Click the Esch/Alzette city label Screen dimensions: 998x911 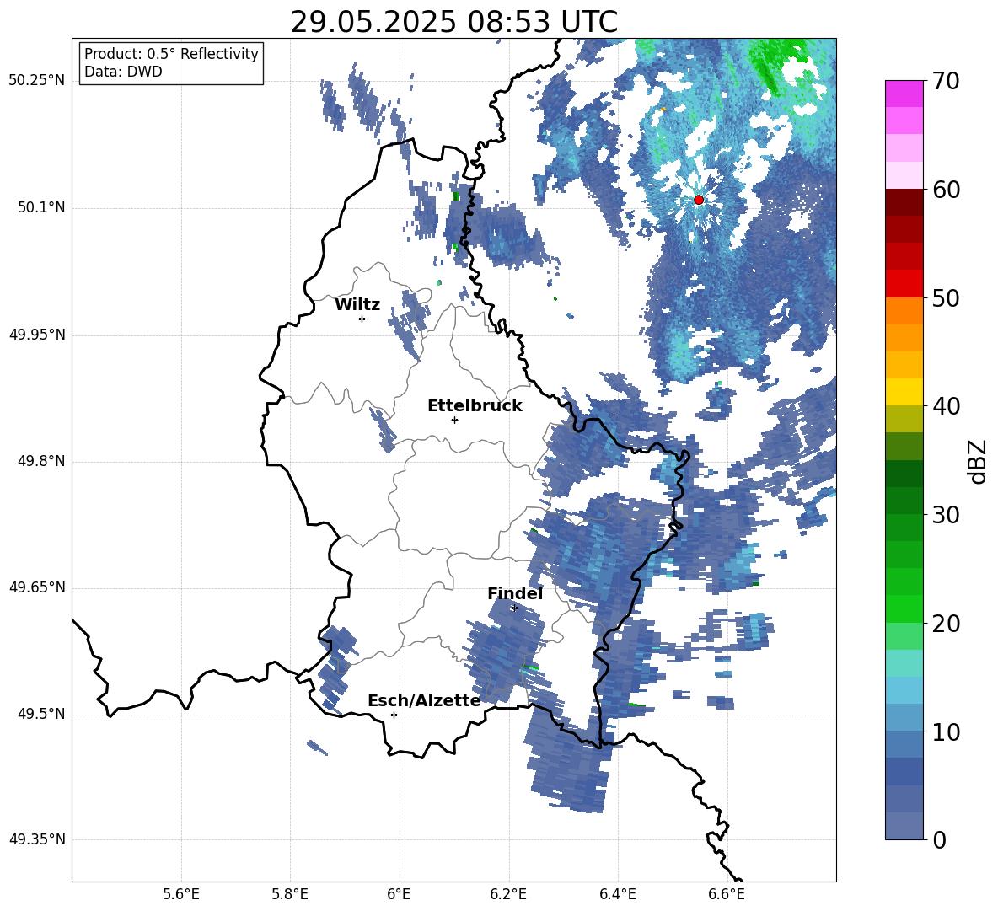click(424, 701)
